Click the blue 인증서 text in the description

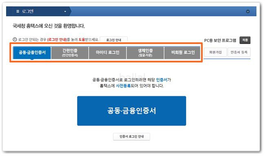click(x=161, y=80)
